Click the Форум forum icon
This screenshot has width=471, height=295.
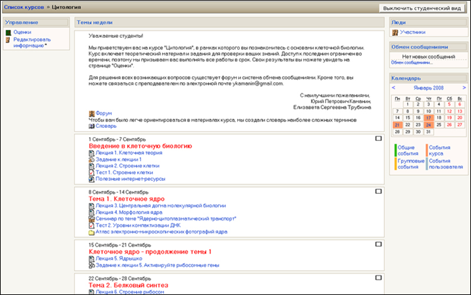tap(91, 114)
